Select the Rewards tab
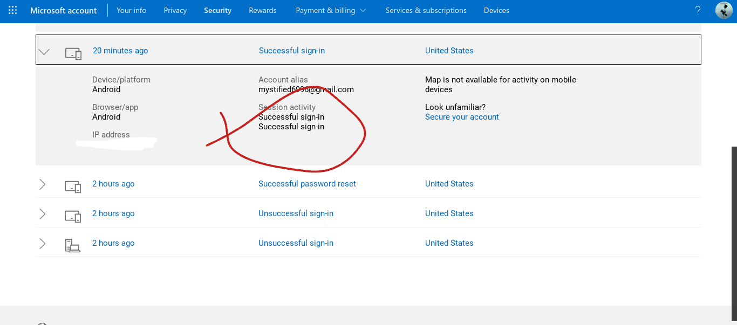 [x=263, y=10]
